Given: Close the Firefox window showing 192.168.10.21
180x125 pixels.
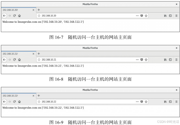Looking at the screenshot, I should 177,48.
